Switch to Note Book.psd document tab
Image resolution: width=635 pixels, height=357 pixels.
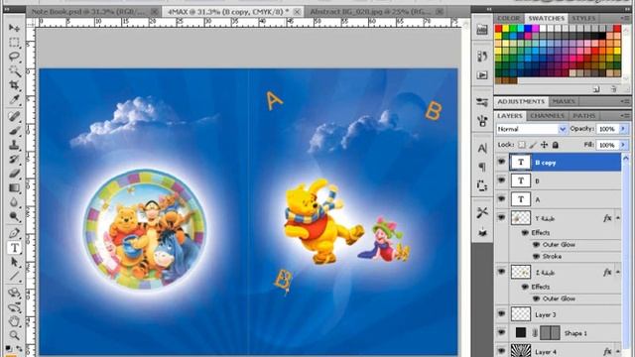pyautogui.click(x=88, y=12)
